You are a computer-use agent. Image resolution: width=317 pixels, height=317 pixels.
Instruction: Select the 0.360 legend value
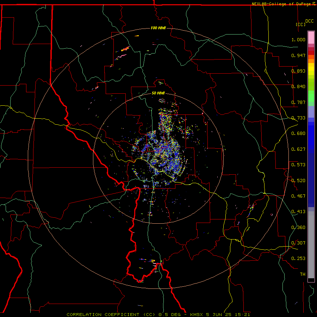[298, 228]
